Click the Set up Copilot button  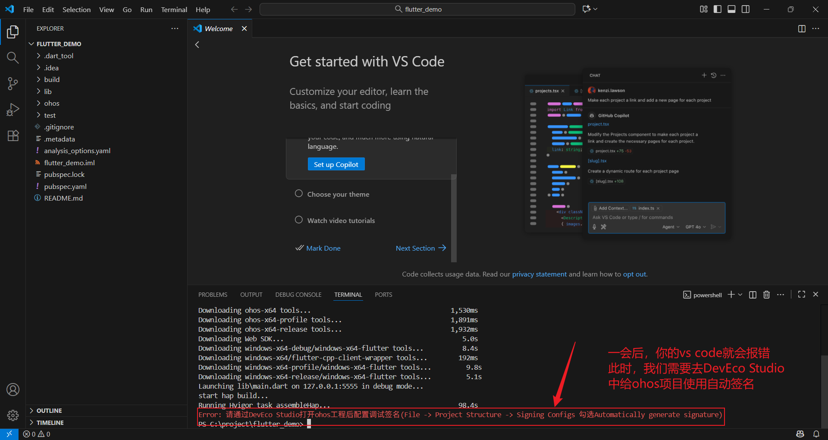tap(336, 164)
